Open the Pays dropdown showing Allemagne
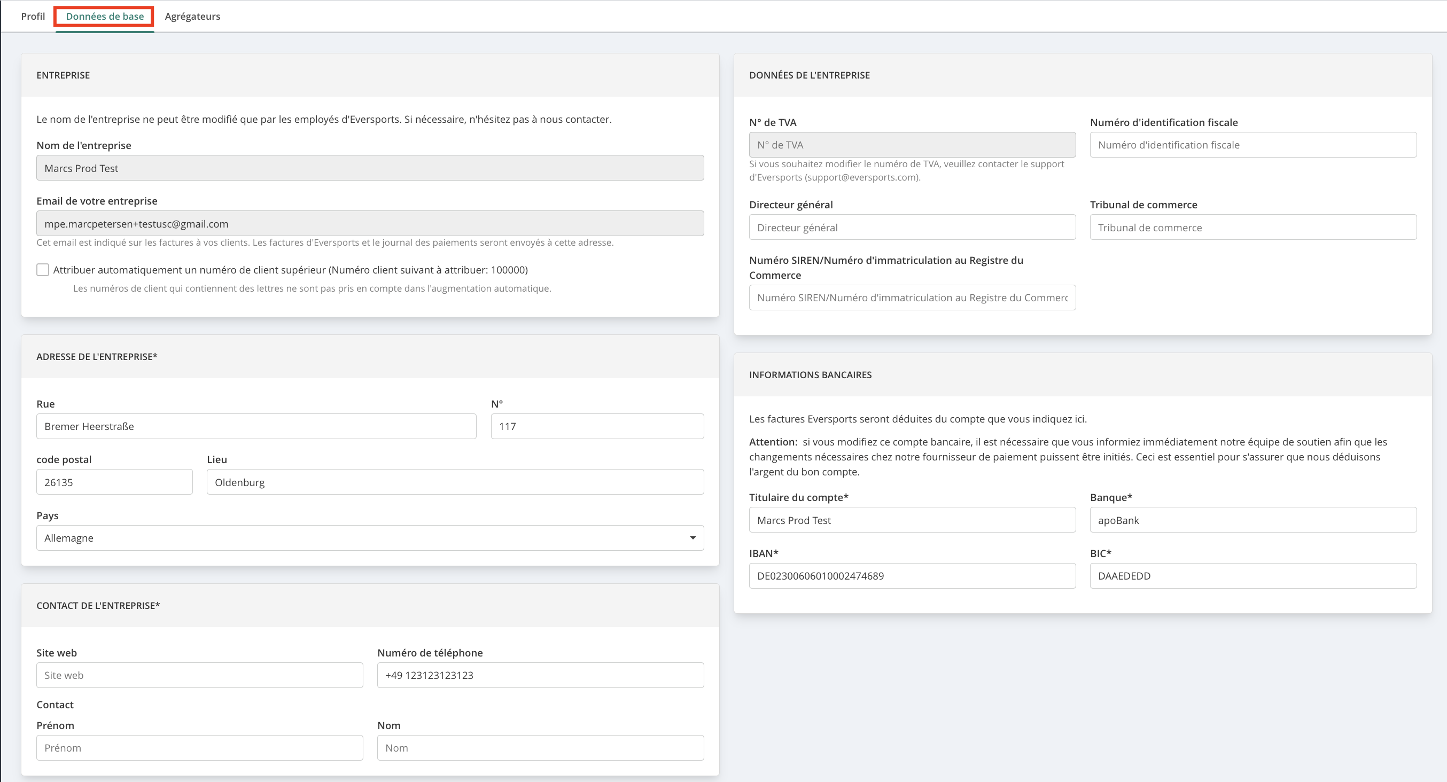The image size is (1447, 782). (370, 538)
